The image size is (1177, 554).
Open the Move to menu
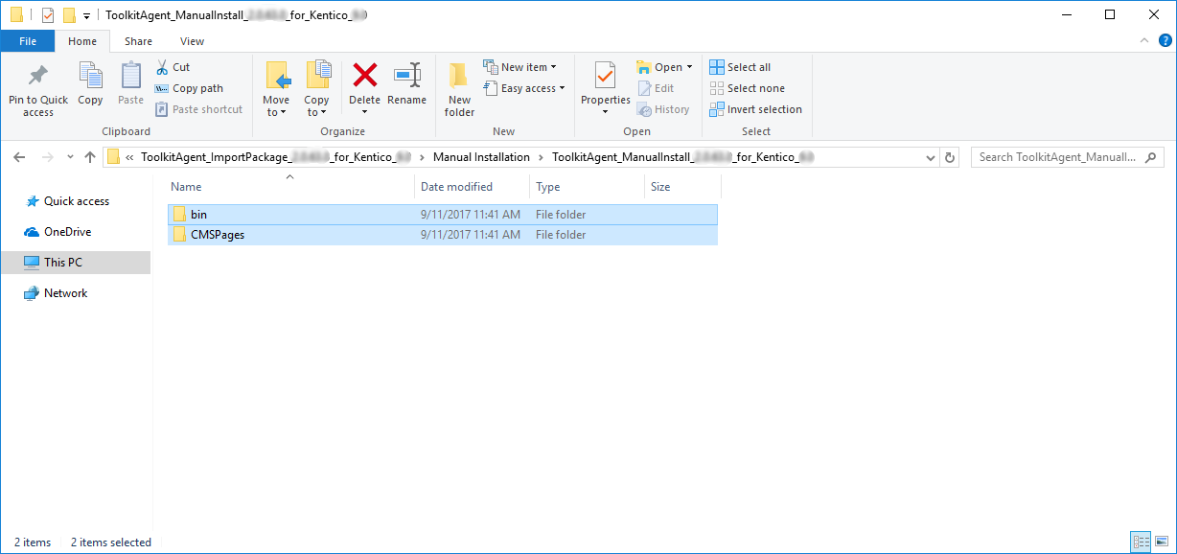click(276, 89)
